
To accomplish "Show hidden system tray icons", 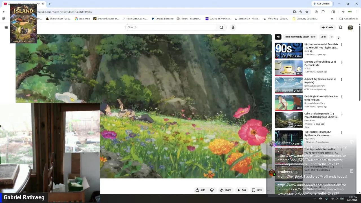I will (x=314, y=198).
